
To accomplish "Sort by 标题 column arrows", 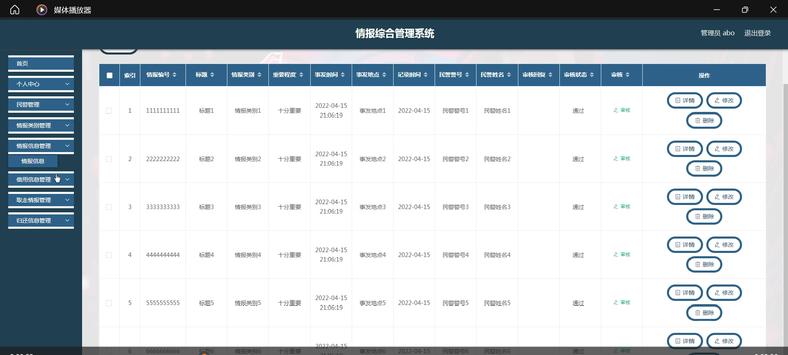I will (212, 75).
